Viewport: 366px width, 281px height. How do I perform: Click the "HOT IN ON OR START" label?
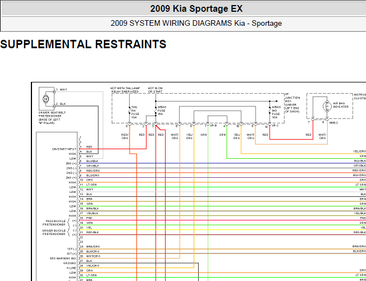[x=155, y=90]
